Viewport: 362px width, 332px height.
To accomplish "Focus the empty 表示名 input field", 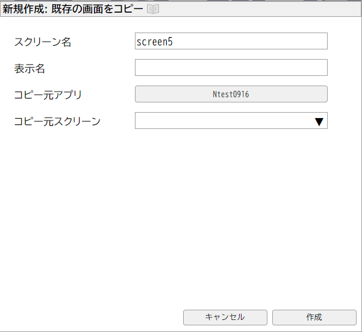I will pos(231,68).
